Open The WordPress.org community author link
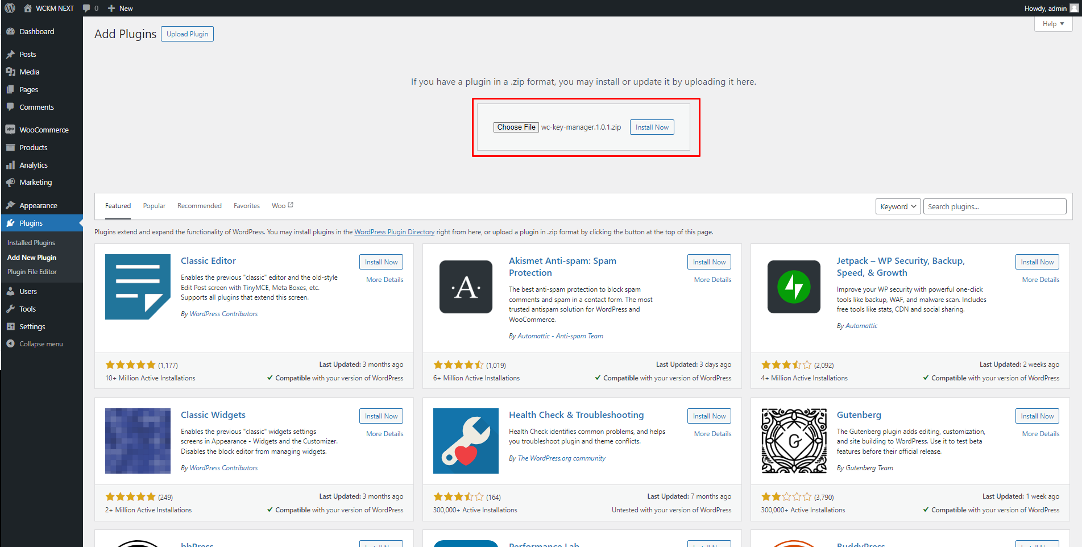This screenshot has height=547, width=1082. pos(562,458)
